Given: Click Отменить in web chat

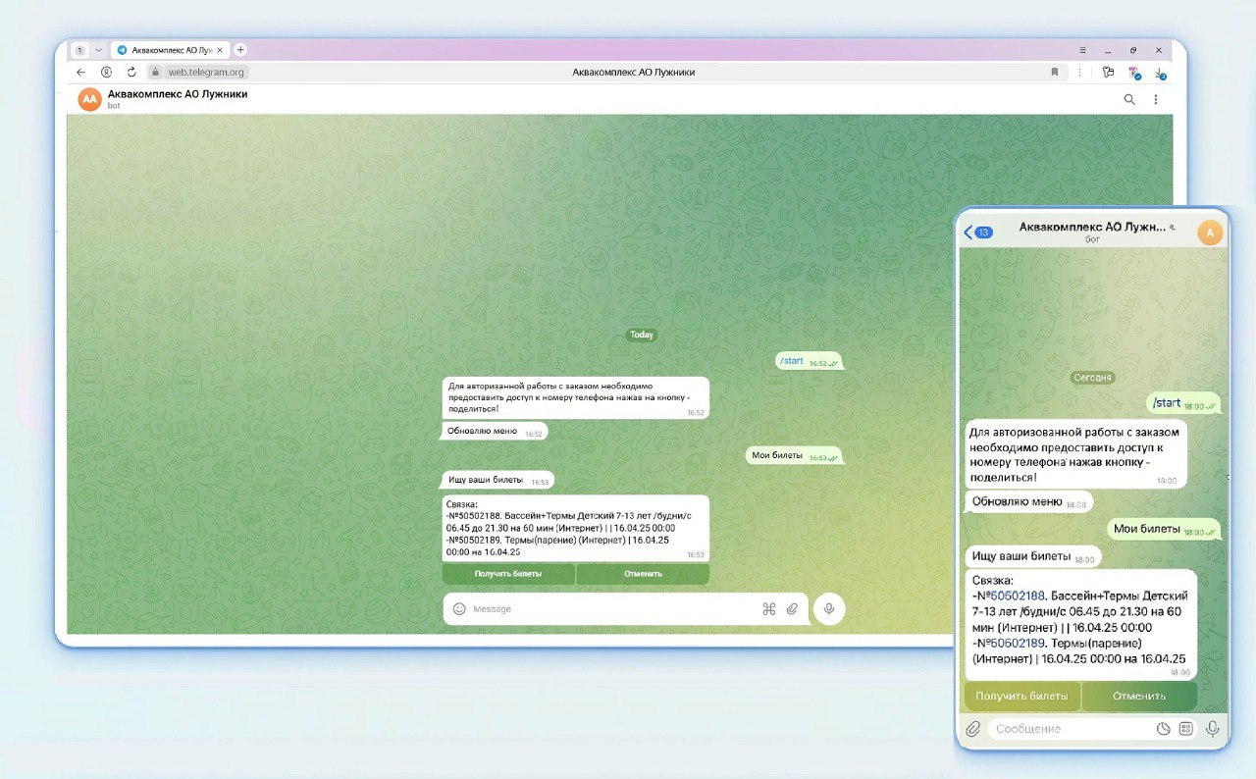Looking at the screenshot, I should (643, 574).
